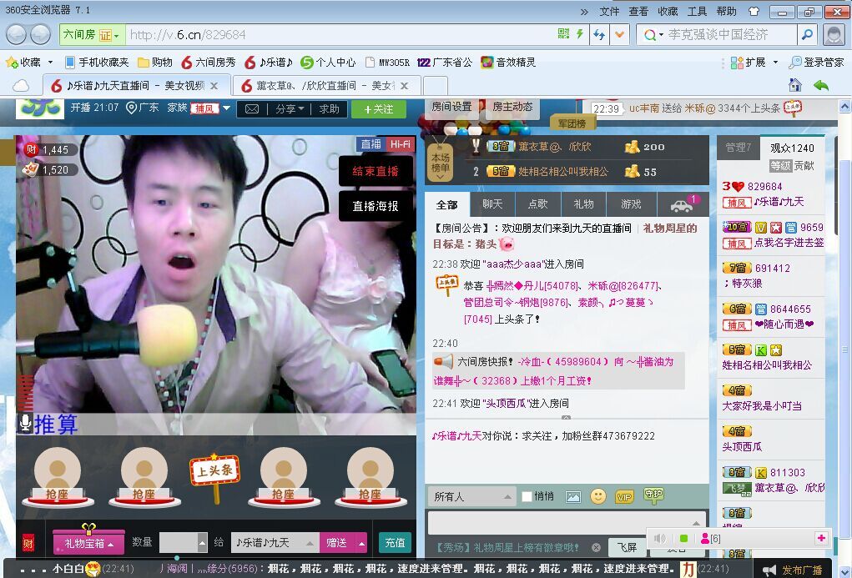The image size is (852, 578).
Task: Click the refresh arrows icon in address bar
Action: (599, 35)
